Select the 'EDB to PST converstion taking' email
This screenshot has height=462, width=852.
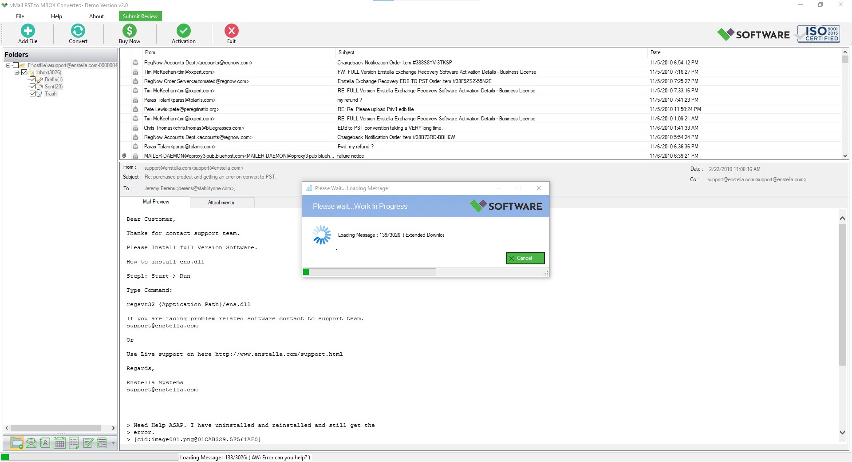(x=481, y=128)
